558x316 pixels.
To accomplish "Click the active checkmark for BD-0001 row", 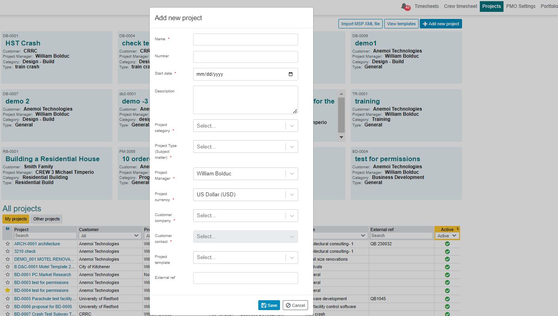I will pos(447,275).
